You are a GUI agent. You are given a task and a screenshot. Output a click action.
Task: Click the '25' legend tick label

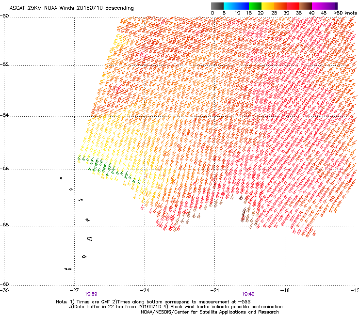coord(274,13)
